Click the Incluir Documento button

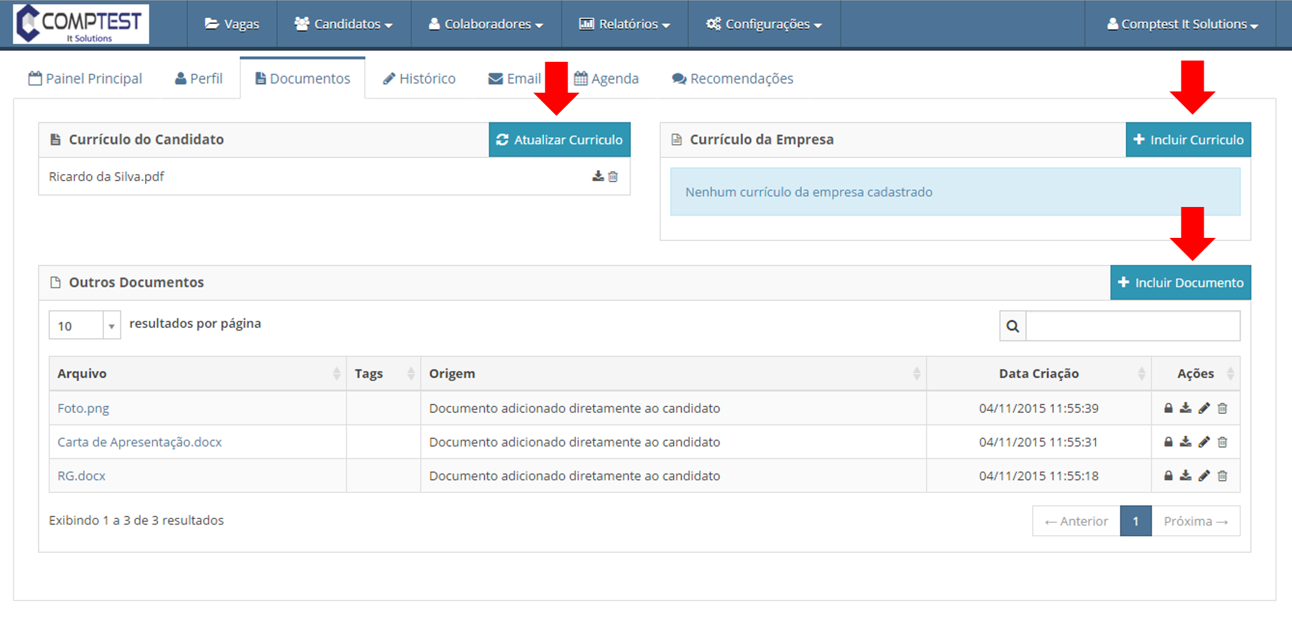coord(1180,283)
